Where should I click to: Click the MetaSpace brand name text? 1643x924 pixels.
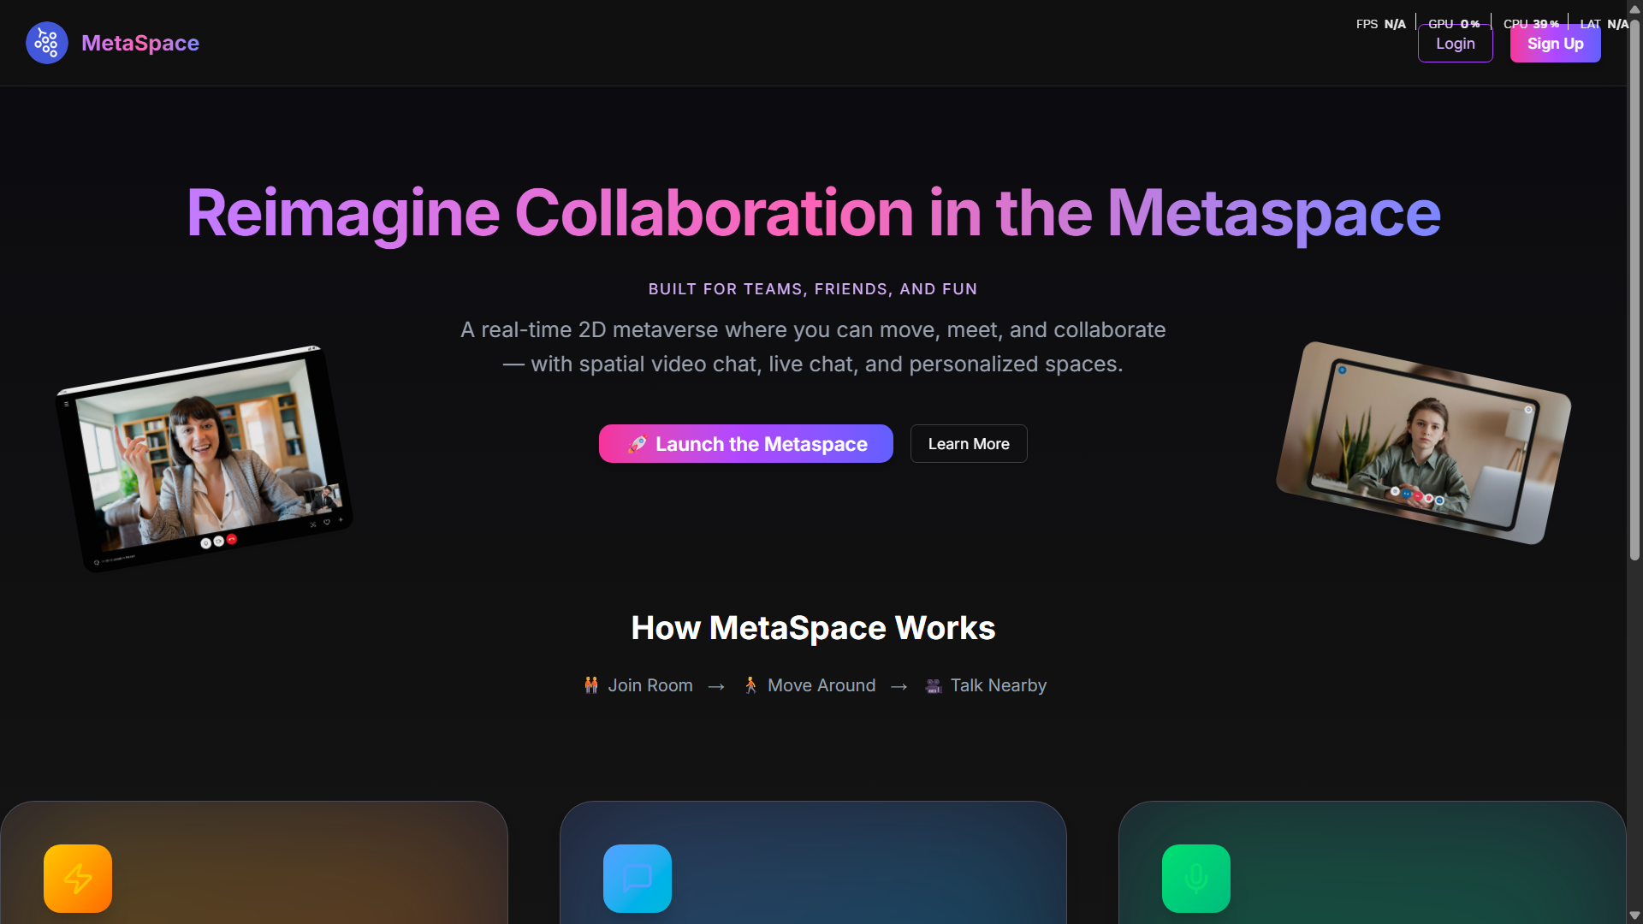click(140, 43)
